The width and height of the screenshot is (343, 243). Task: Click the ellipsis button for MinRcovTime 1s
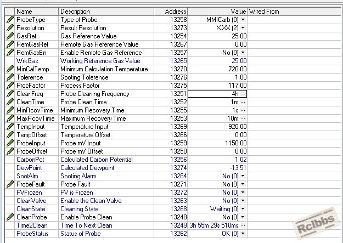click(x=243, y=110)
